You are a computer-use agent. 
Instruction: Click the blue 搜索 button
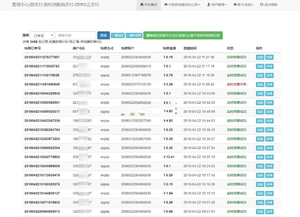click(x=103, y=35)
